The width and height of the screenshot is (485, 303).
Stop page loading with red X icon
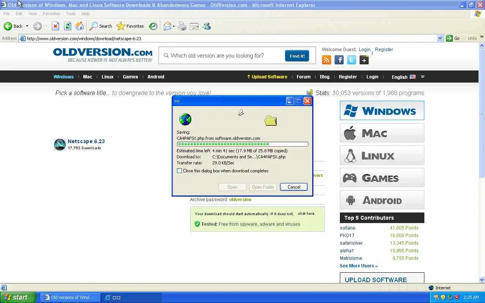click(55, 26)
